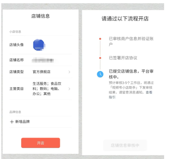Select the 店铺头像 row label
Image resolution: width=171 pixels, height=159 pixels.
pos(16,45)
